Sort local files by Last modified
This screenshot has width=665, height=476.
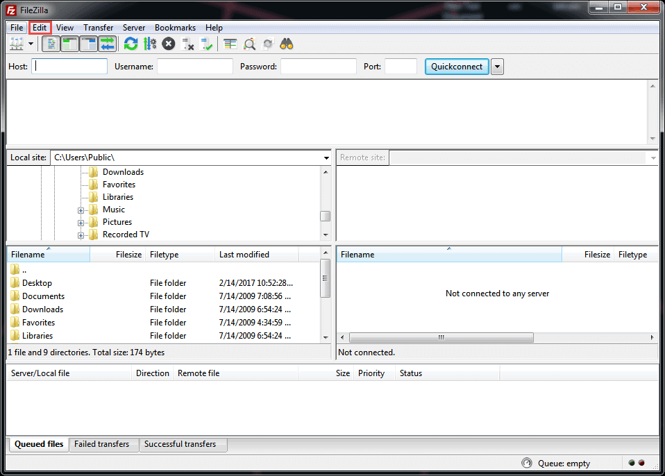257,255
